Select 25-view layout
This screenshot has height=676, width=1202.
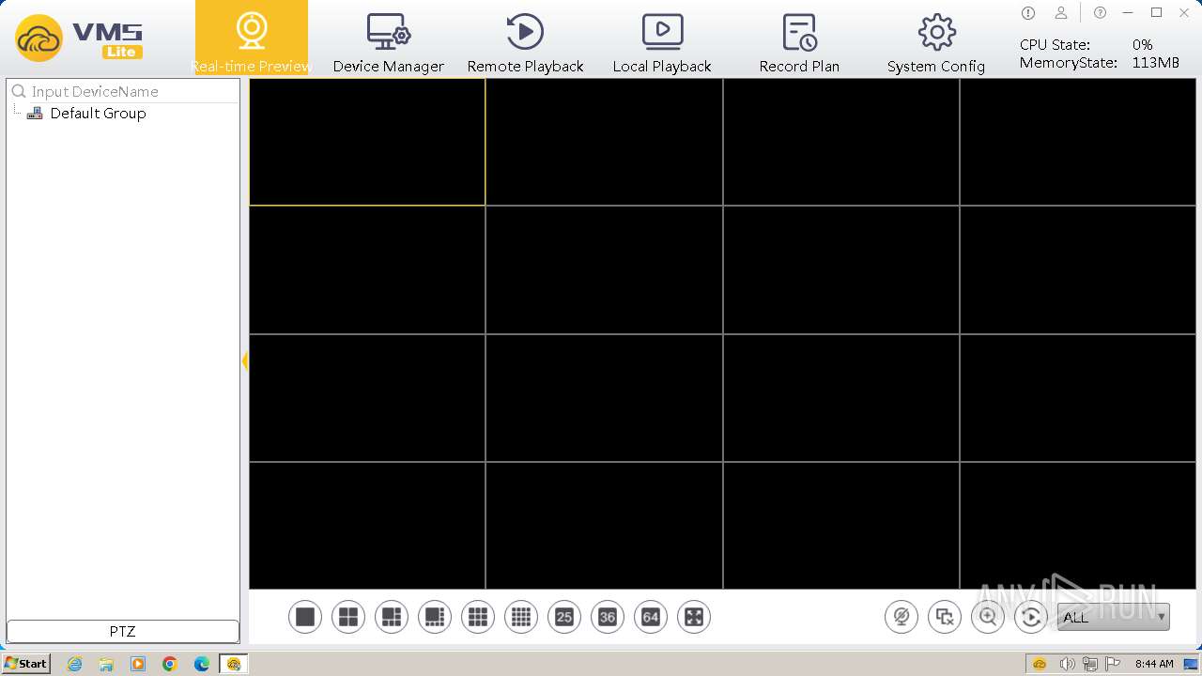[564, 617]
